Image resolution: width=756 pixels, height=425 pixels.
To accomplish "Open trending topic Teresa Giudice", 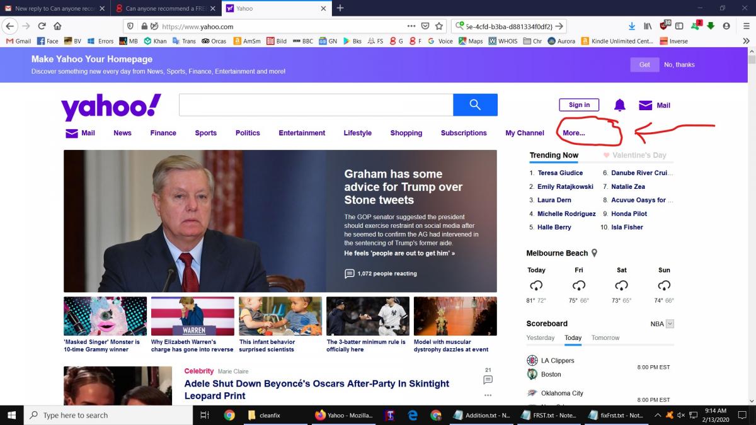I will coord(560,173).
